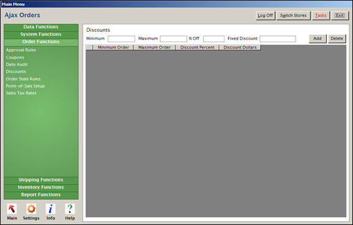Image resolution: width=353 pixels, height=225 pixels.
Task: Select Sales Tax Rates item
Action: 21,93
